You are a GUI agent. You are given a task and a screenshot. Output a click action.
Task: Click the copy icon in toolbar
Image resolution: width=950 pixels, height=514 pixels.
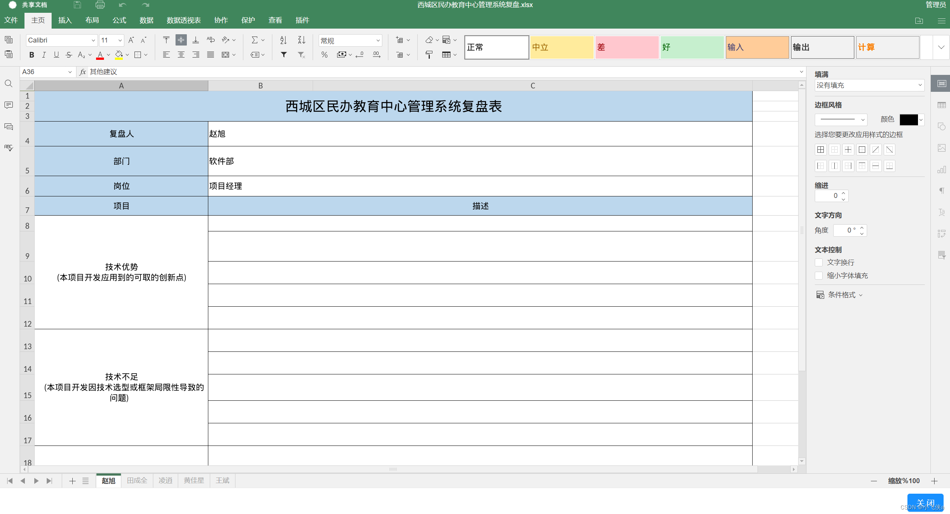pos(9,40)
